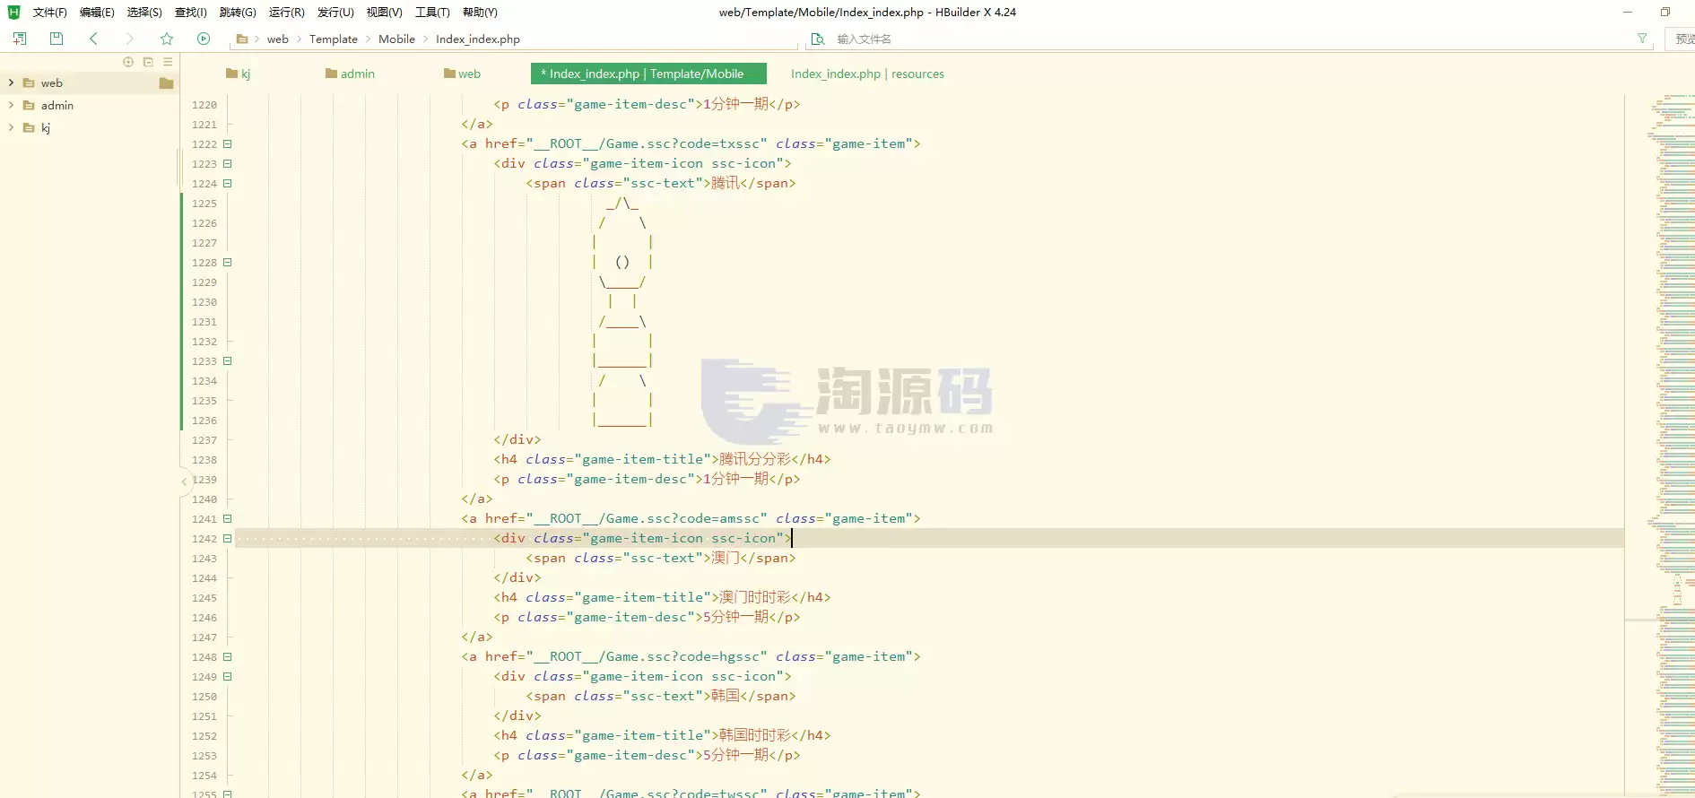Screen dimensions: 1695x798
Task: Go forward with the right arrow icon
Action: (130, 39)
